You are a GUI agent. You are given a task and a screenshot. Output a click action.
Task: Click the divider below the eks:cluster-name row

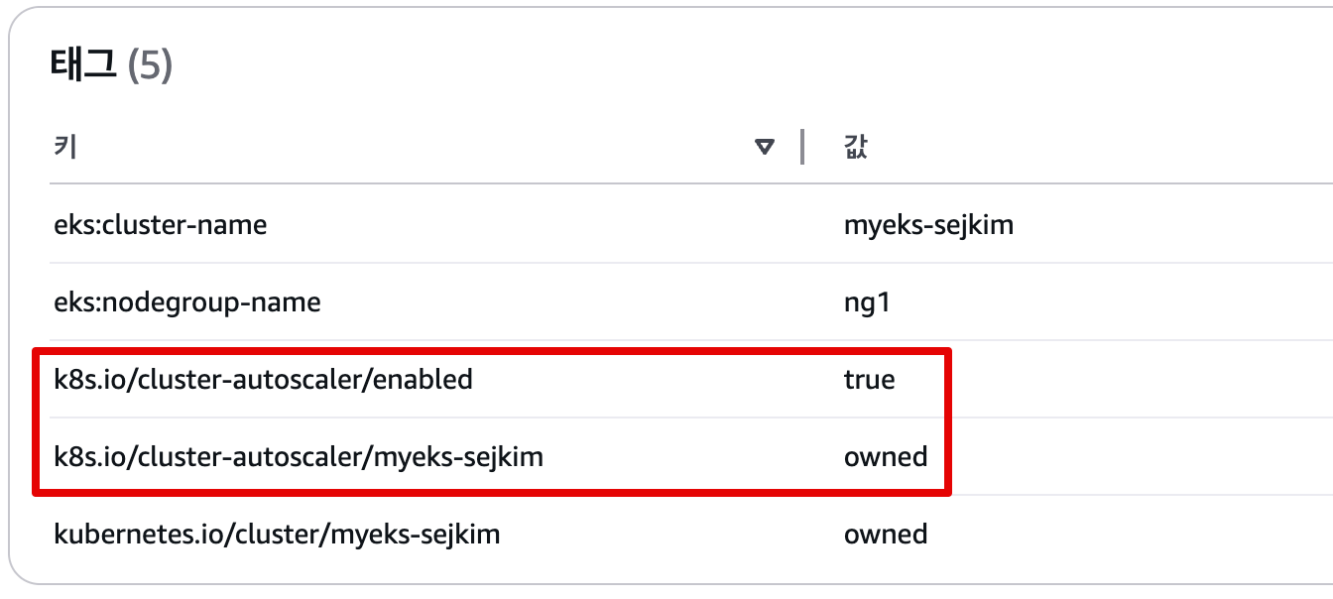coord(595,263)
